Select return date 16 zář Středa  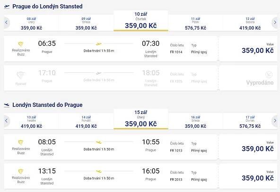click(195, 122)
